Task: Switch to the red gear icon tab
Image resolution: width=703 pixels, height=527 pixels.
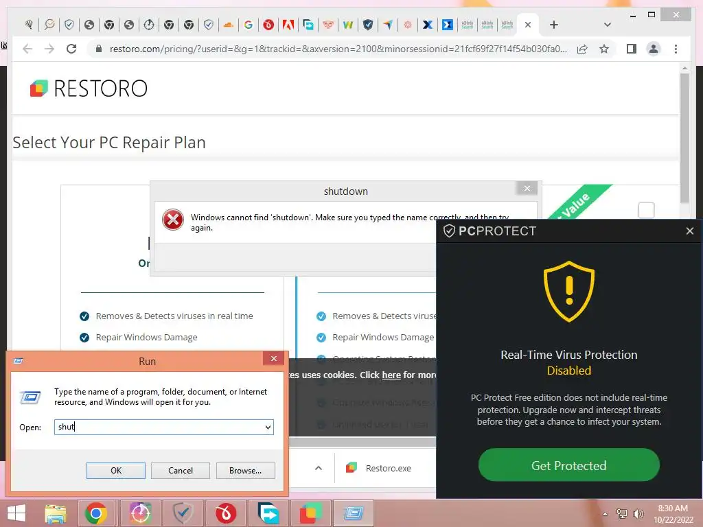Action: 408,25
